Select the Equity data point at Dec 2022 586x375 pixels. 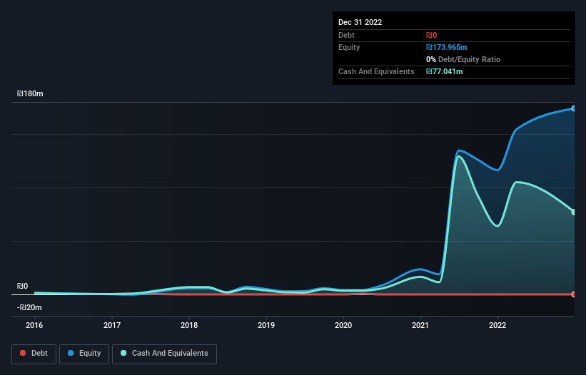pyautogui.click(x=574, y=108)
